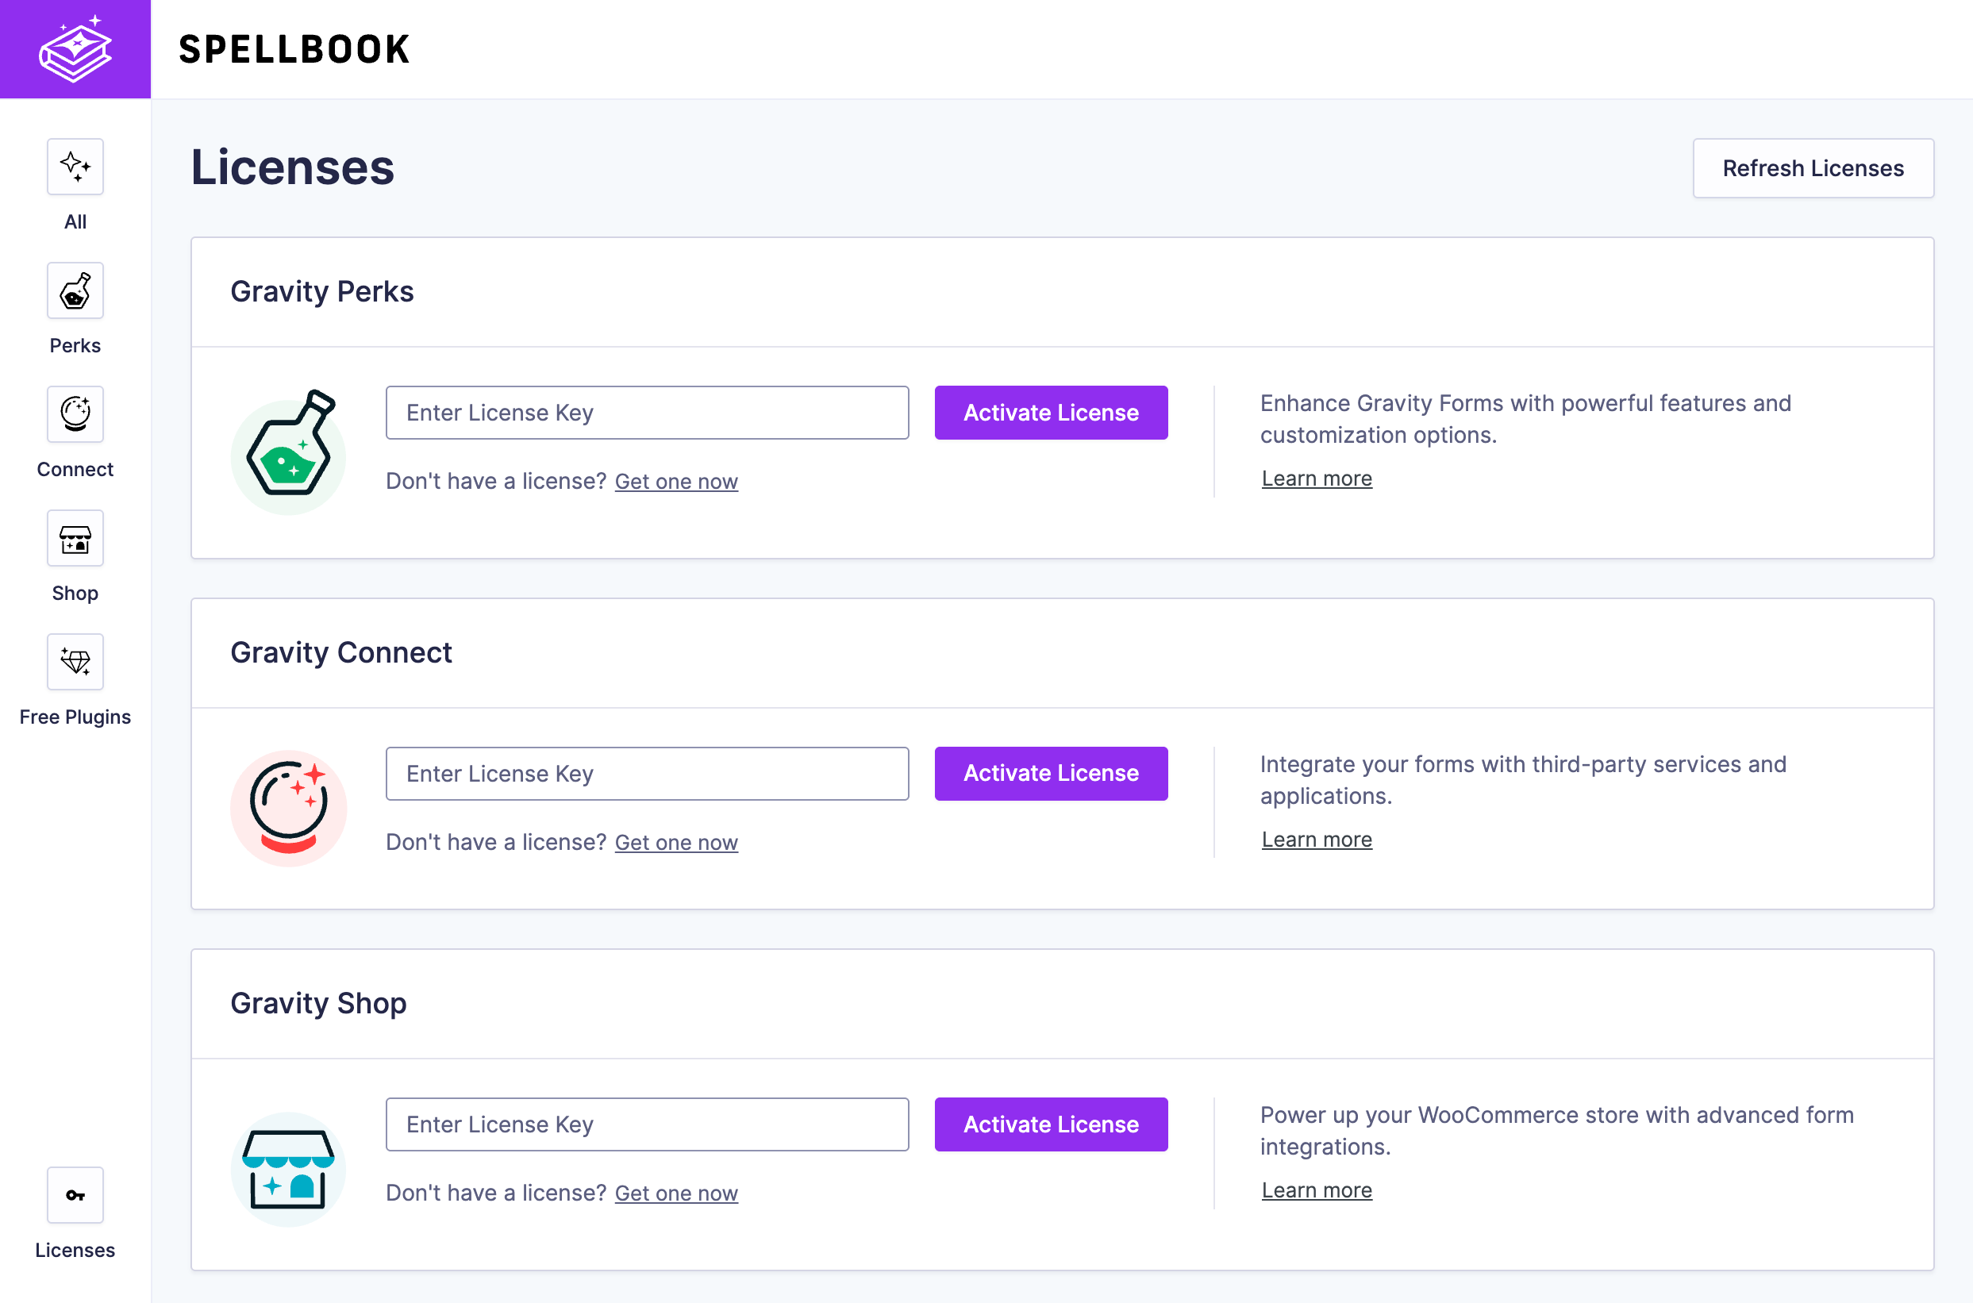Activate License for Gravity Shop
Viewport: 1973px width, 1303px height.
coord(1051,1124)
